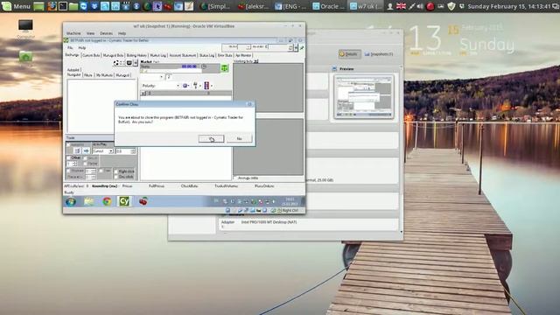The height and width of the screenshot is (315, 560).
Task: Click the VM Preview thumbnail in Manager
Action: tap(364, 97)
